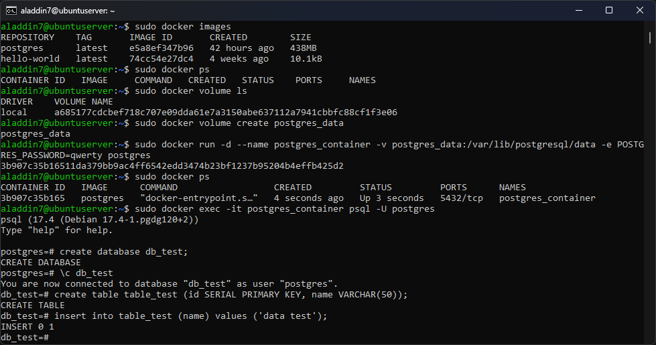This screenshot has height=345, width=656.
Task: Maximize the terminal window
Action: (609, 11)
